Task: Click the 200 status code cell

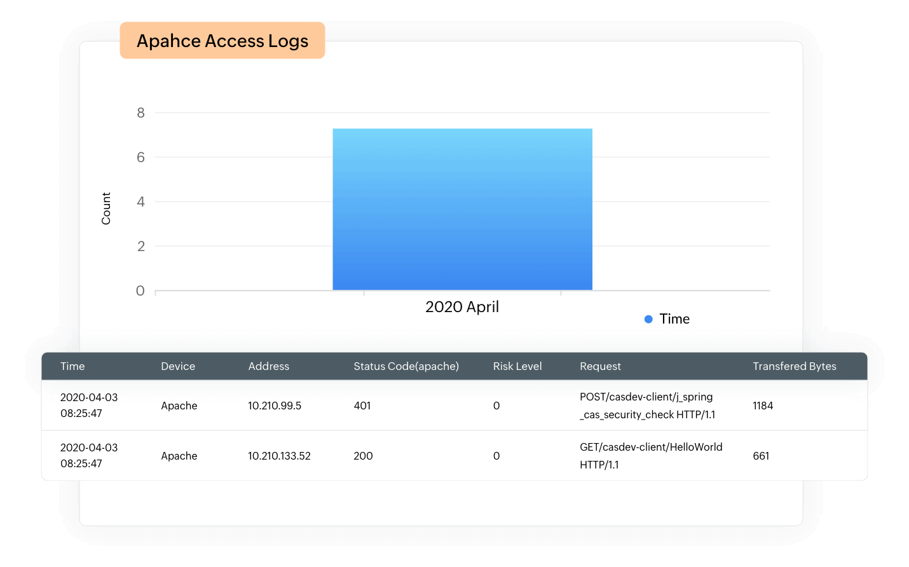Action: click(x=363, y=456)
